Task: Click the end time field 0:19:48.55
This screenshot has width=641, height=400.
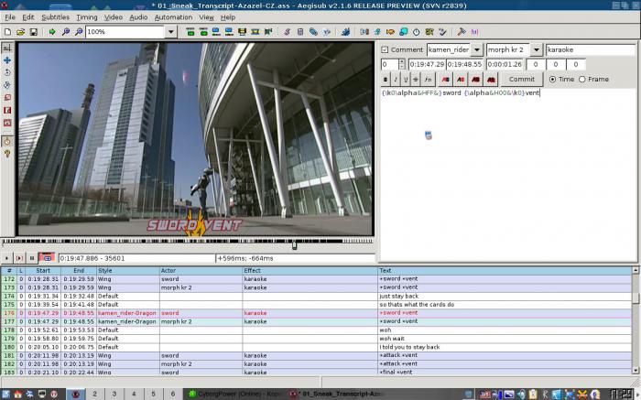Action: coord(464,64)
